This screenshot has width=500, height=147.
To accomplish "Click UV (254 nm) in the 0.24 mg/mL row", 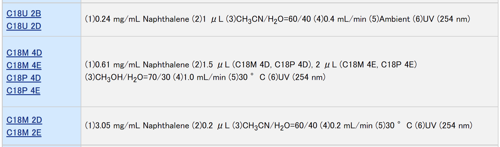I will (446, 19).
